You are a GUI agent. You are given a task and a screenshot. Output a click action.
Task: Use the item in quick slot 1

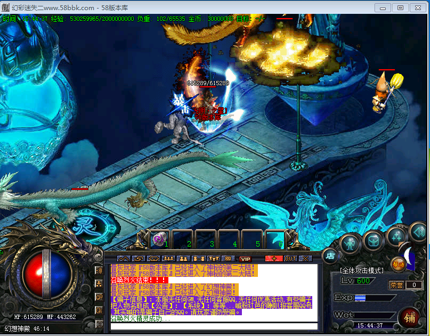point(160,240)
